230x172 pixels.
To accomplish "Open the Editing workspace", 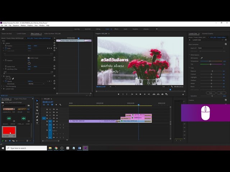I will pos(98,29).
